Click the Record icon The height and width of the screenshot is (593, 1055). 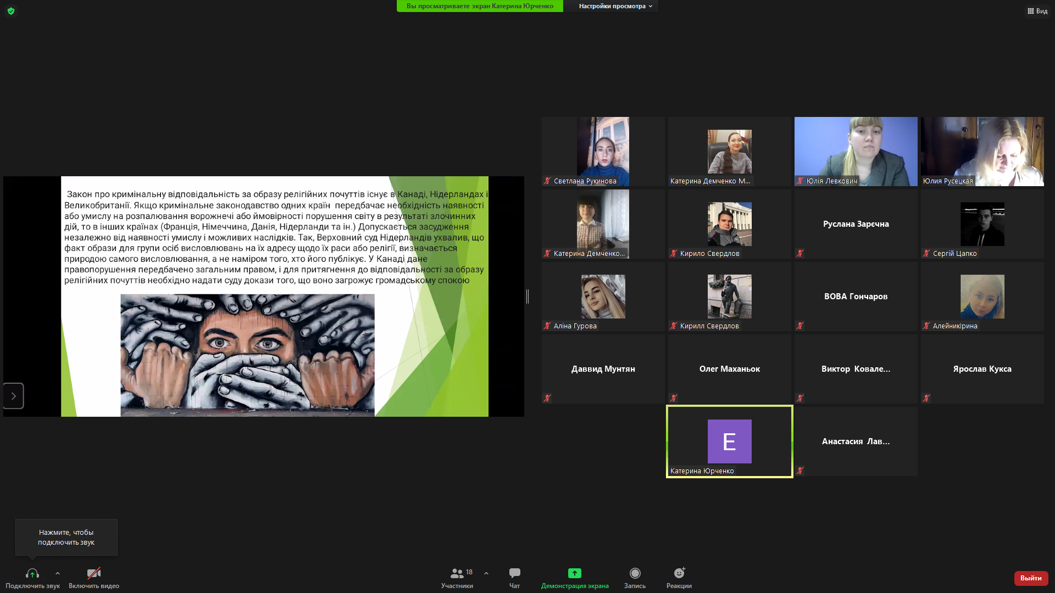[635, 573]
